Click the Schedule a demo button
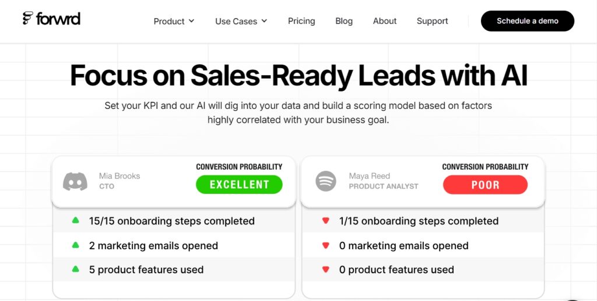The height and width of the screenshot is (301, 597). tap(527, 21)
